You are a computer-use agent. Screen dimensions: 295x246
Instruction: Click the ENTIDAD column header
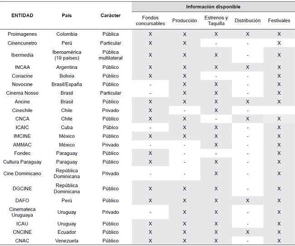tap(22, 15)
